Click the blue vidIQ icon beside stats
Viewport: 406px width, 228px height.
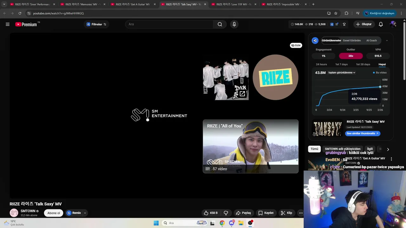click(x=332, y=24)
